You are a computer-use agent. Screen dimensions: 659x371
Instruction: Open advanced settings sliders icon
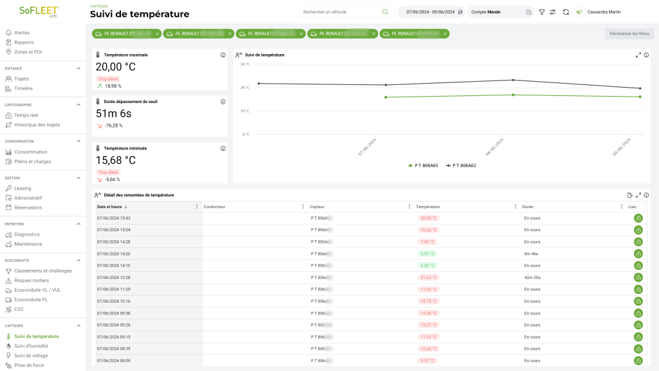pos(553,12)
